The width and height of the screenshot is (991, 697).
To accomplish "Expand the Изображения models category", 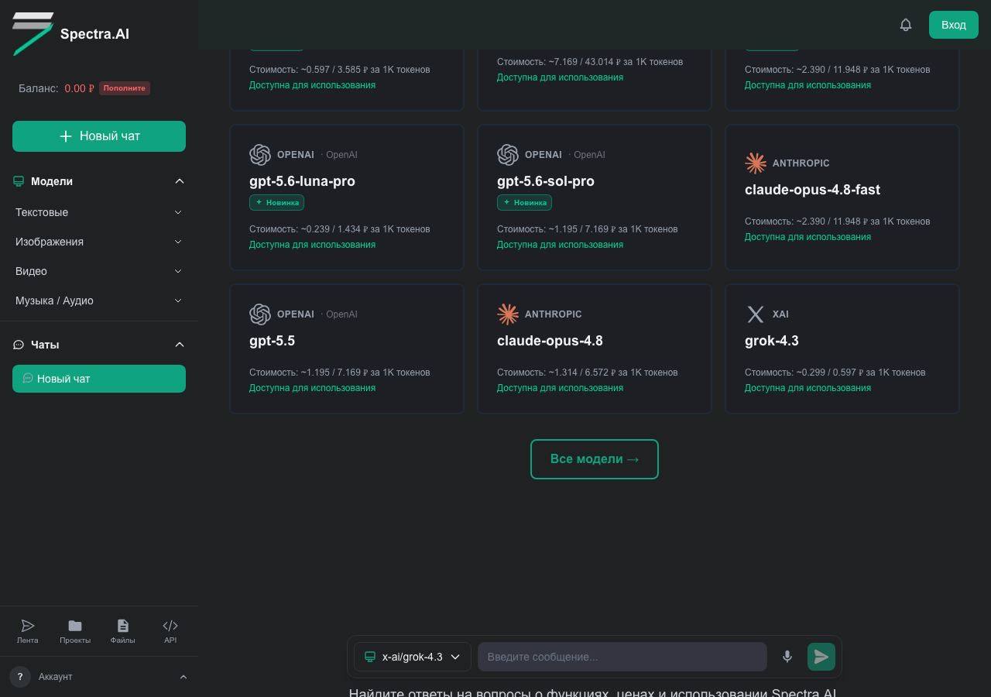I will point(99,242).
